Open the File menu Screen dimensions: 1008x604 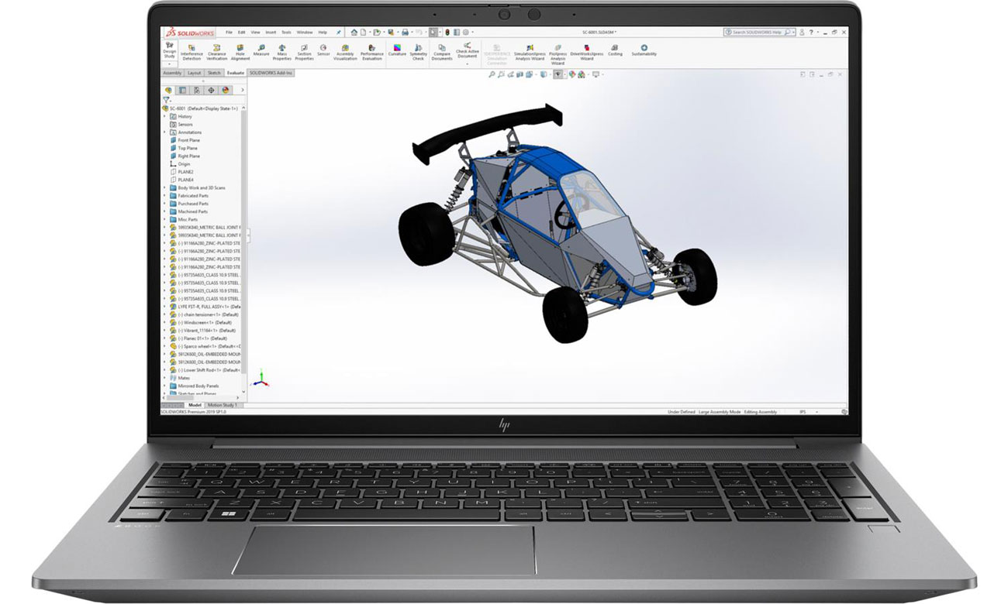pyautogui.click(x=229, y=33)
